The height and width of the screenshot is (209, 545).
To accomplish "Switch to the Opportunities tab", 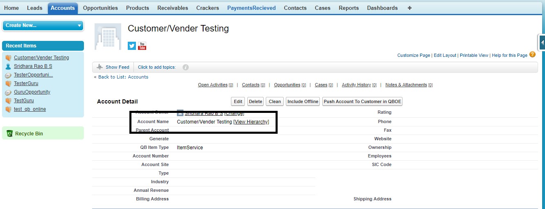I will tap(100, 8).
